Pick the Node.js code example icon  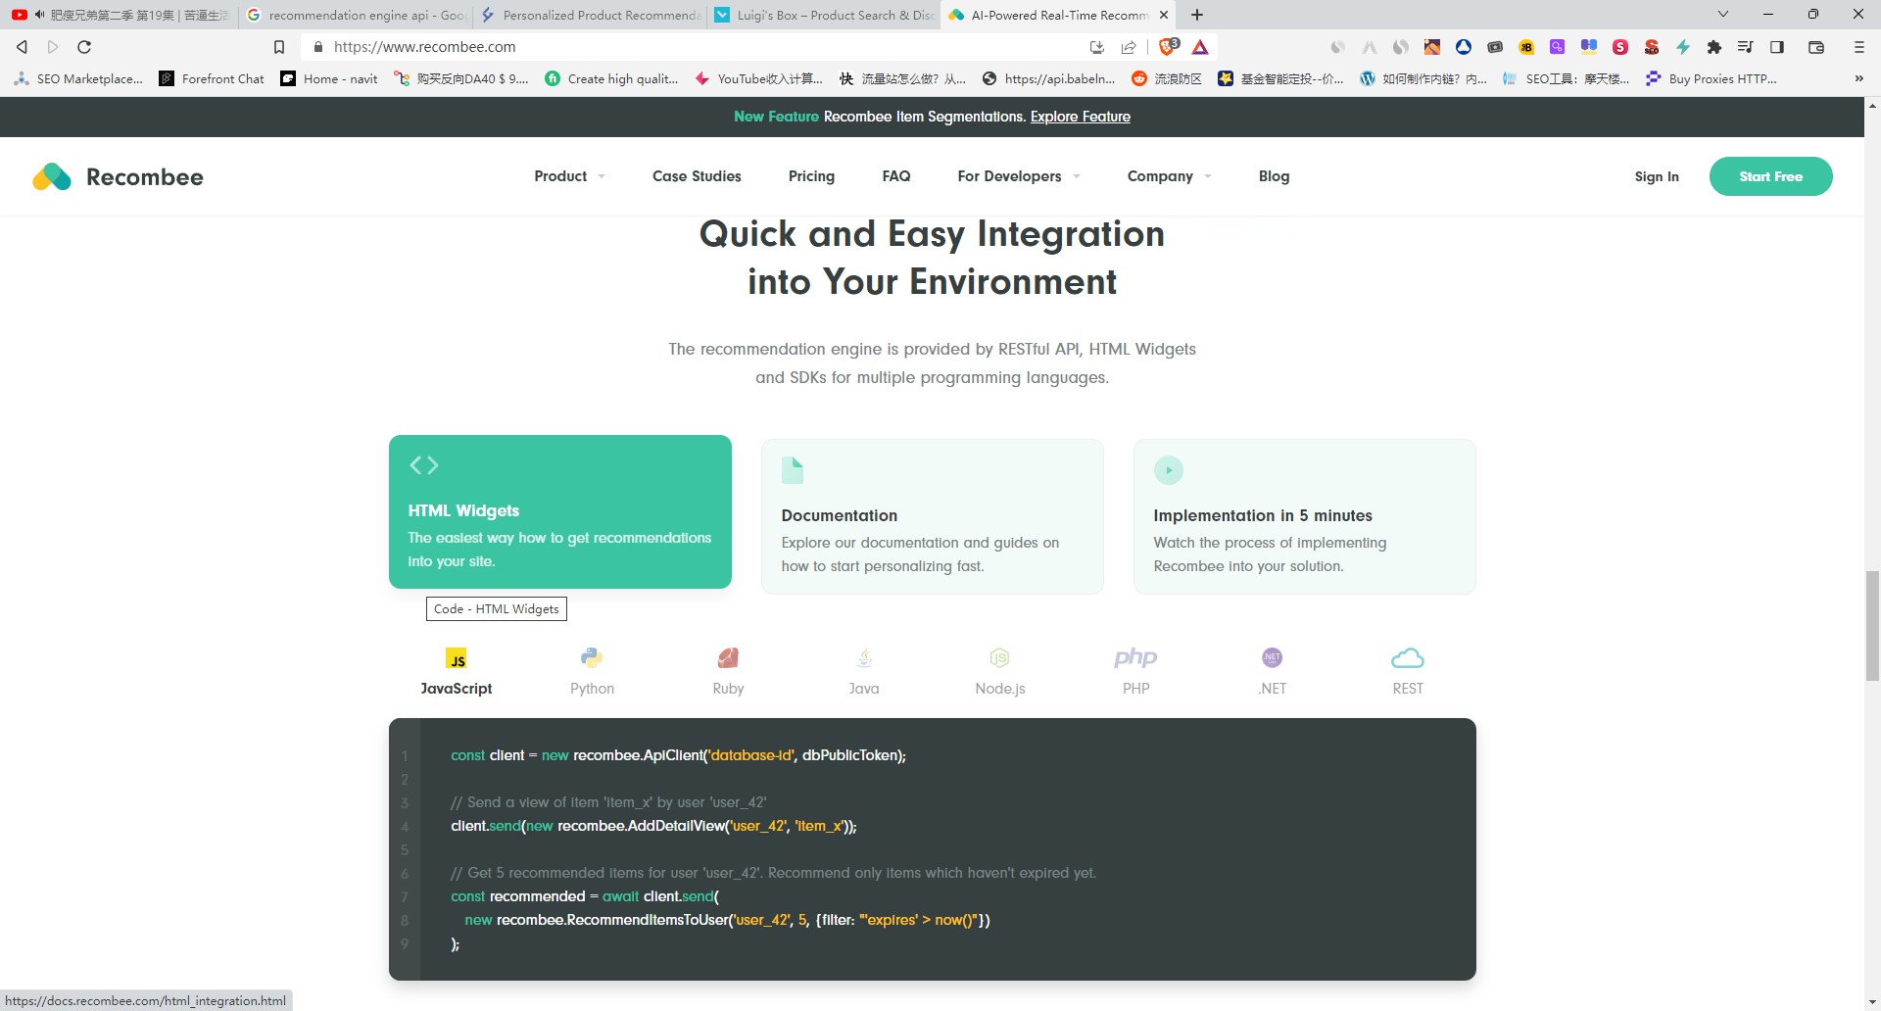tap(999, 658)
